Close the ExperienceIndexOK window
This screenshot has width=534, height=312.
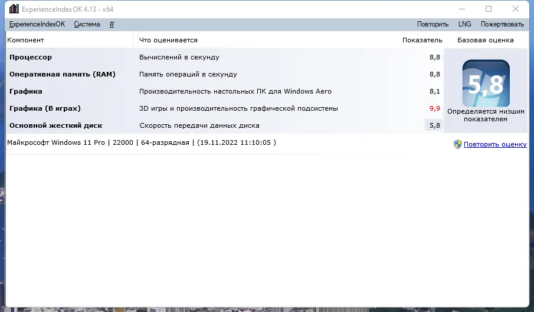coord(516,9)
